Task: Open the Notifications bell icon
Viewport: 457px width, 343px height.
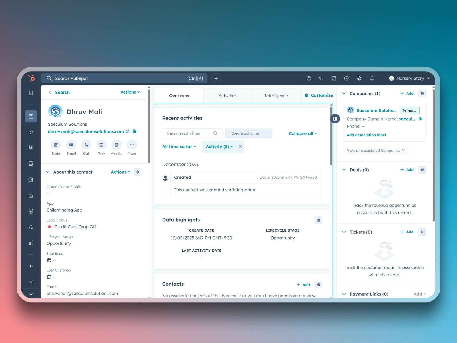Action: point(372,78)
